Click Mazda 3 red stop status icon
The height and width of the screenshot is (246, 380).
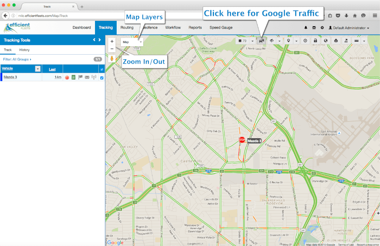click(67, 77)
